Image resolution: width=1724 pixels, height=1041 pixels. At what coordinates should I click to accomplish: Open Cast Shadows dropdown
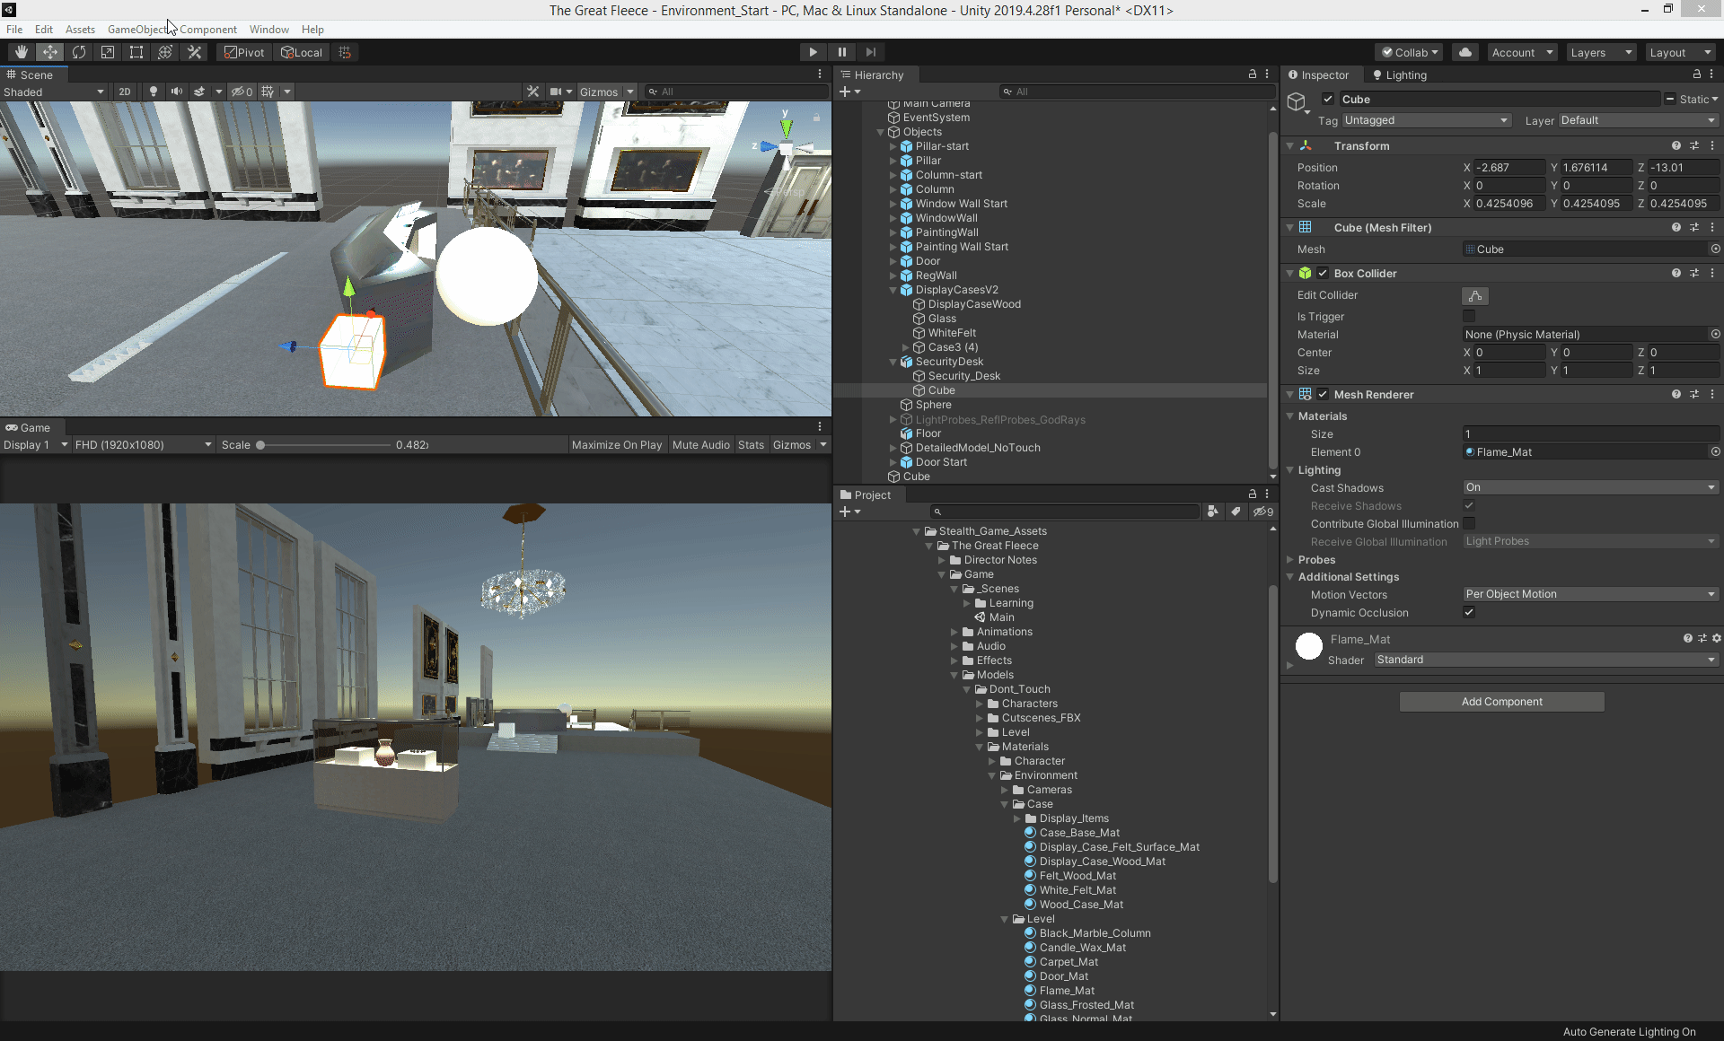1590,487
